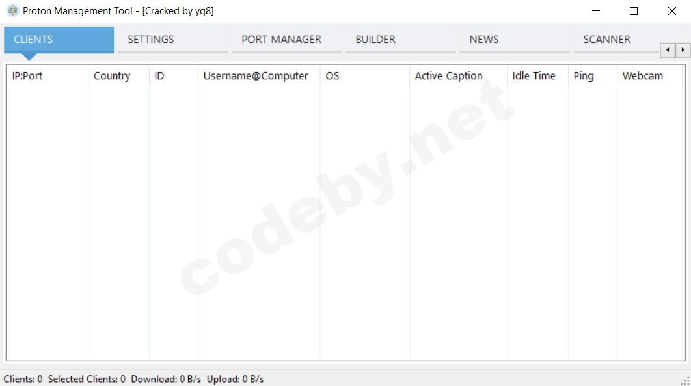The image size is (691, 386).
Task: Maximize the Proton Management Tool window
Action: pos(634,11)
